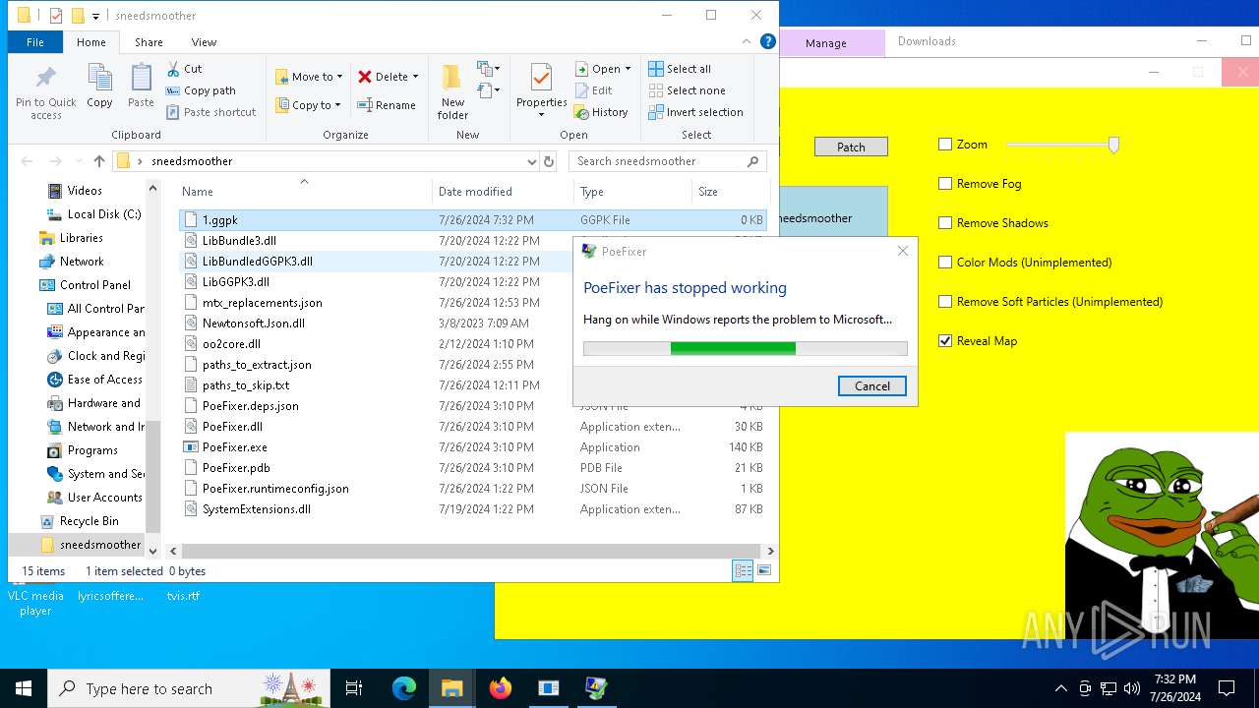1259x708 pixels.
Task: Switch to the Share ribbon tab
Action: (x=149, y=42)
